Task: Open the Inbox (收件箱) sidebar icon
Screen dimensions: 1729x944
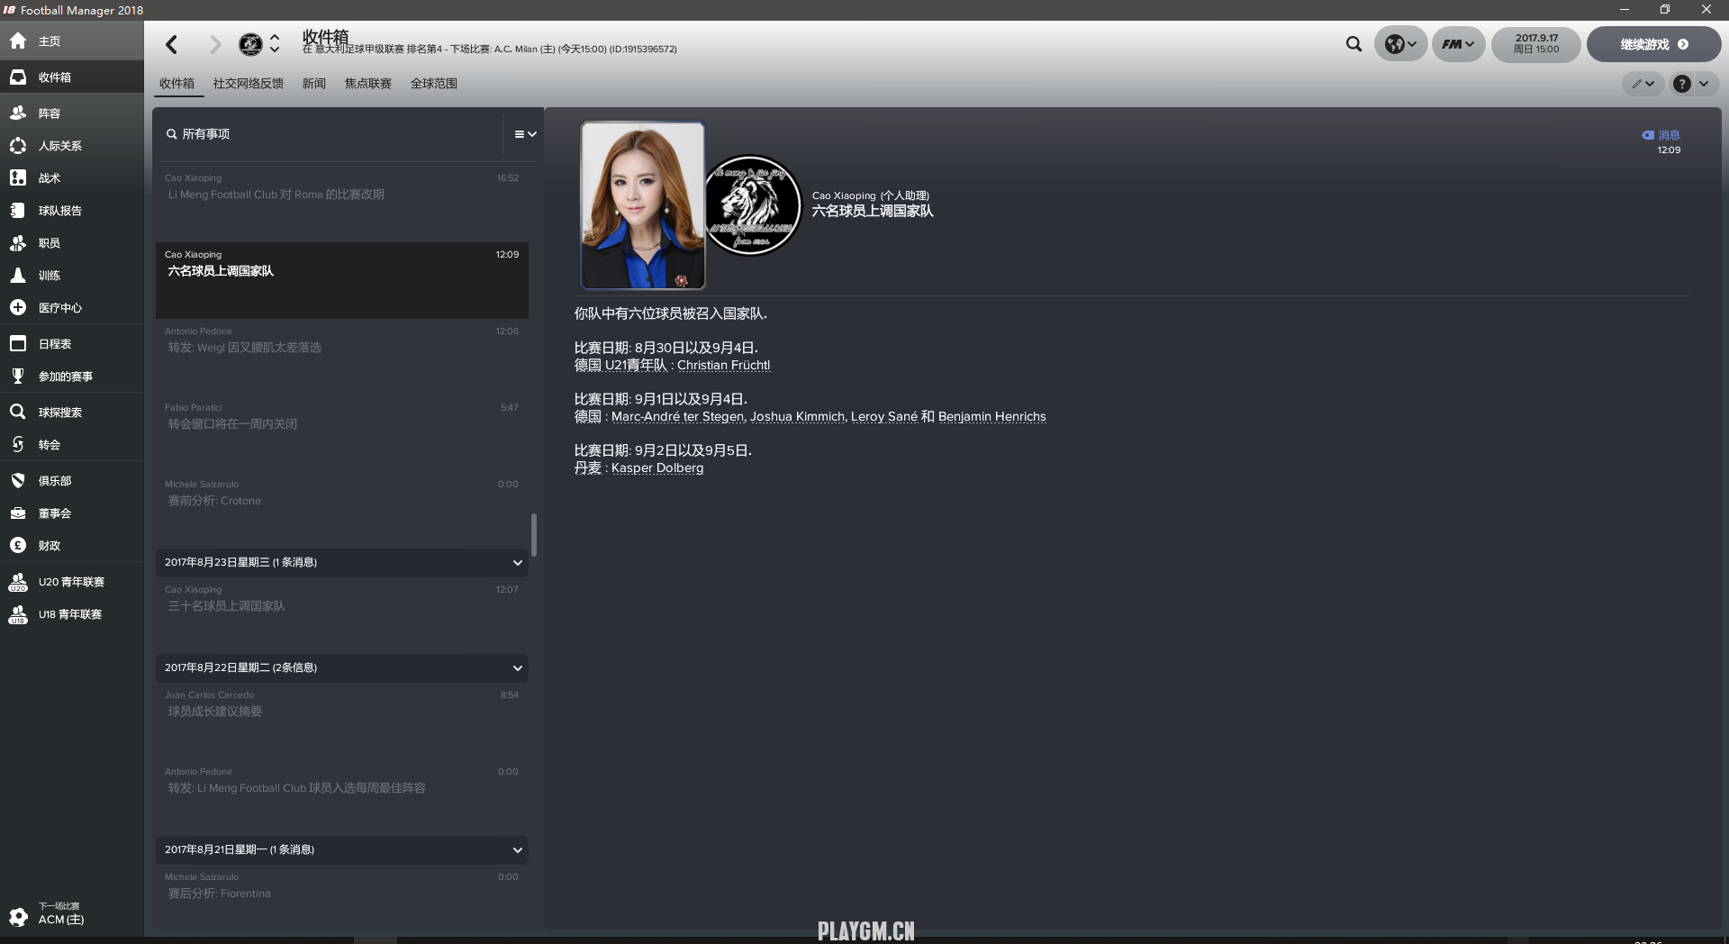Action: (x=18, y=77)
